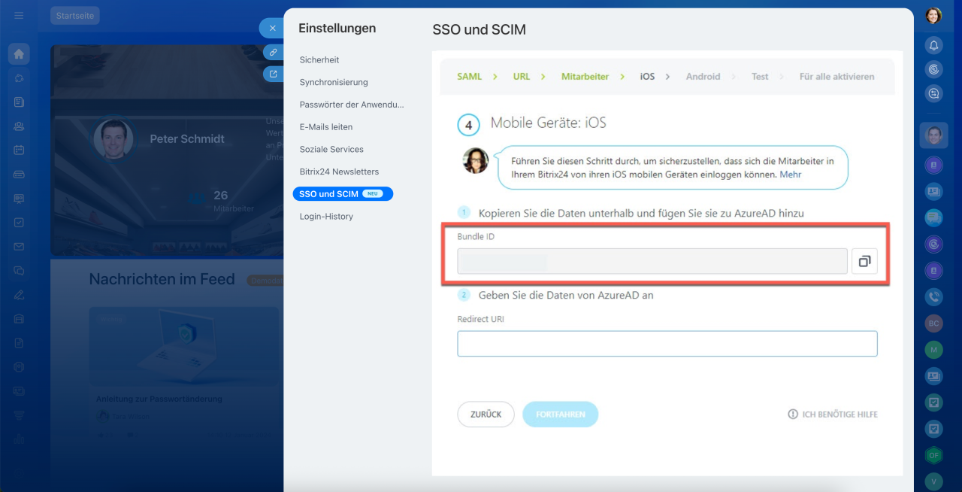
Task: Click the Bundle ID field
Action: coord(652,261)
